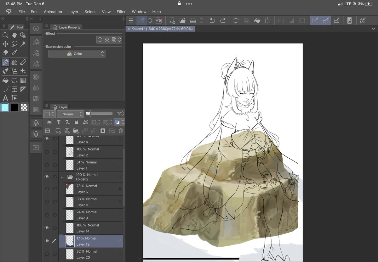The image size is (378, 262).
Task: Open the Normal blending mode dropdown
Action: point(71,114)
